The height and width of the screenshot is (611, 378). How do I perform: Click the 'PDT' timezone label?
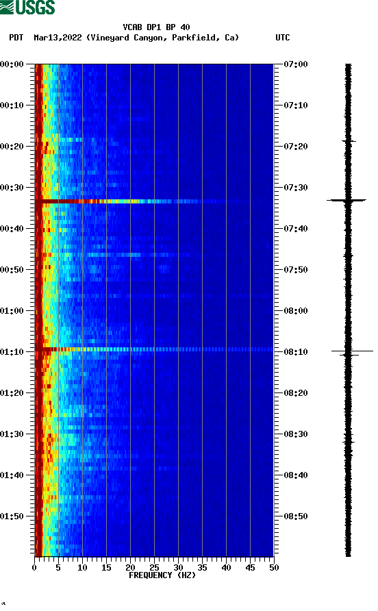point(16,38)
